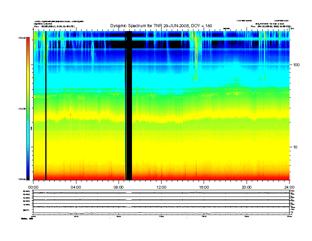The width and height of the screenshot is (312, 241).
Task: Click the 20:00 time axis label
Action: [x=247, y=187]
